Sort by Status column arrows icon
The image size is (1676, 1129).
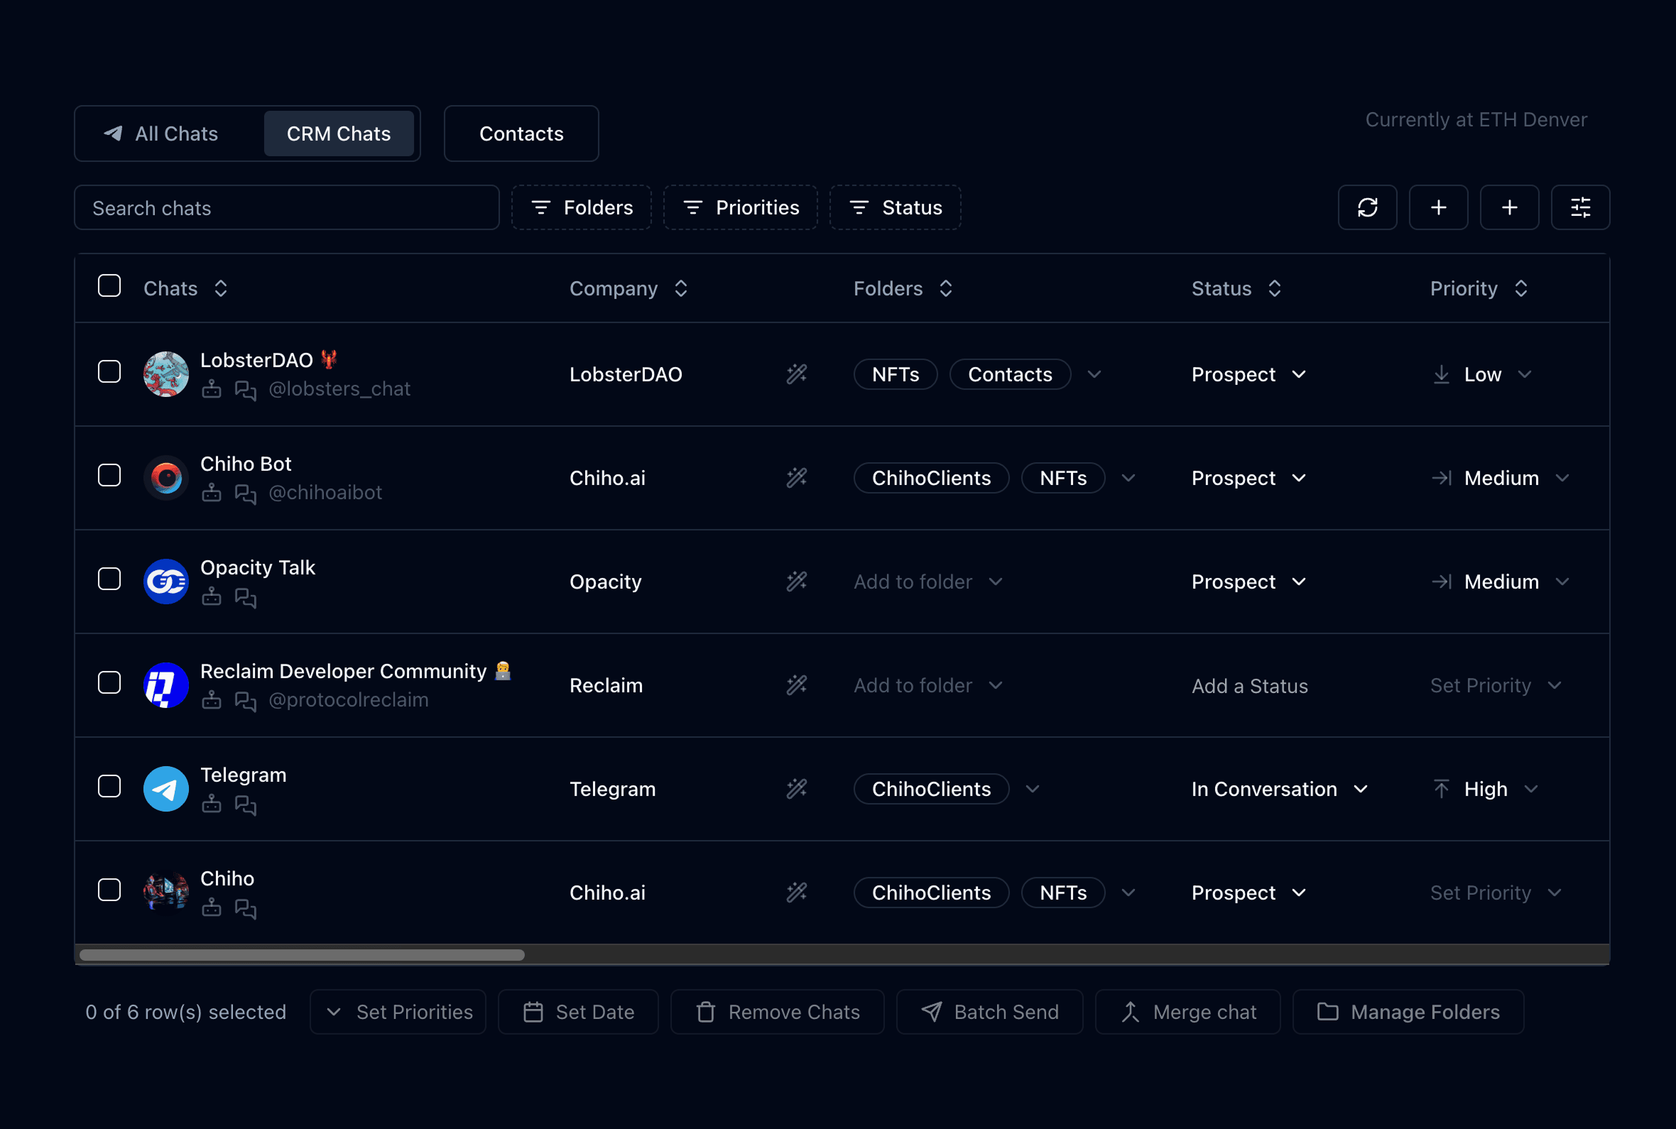(1274, 288)
